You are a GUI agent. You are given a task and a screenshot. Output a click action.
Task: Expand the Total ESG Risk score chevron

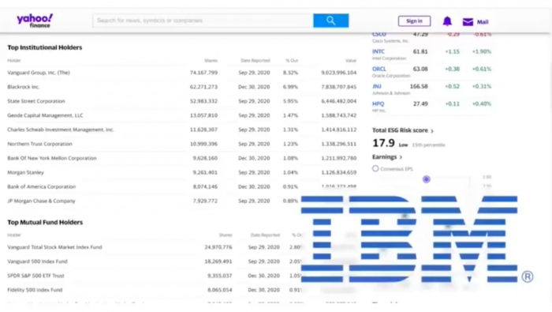coord(432,131)
